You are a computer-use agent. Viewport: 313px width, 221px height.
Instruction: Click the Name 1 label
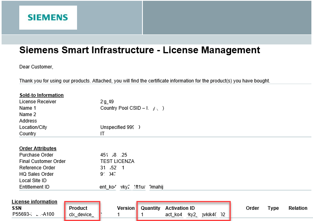28,108
